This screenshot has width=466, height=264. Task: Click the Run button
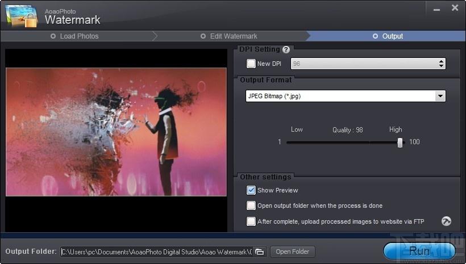[419, 252]
